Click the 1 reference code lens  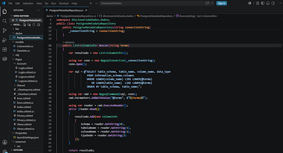coord(68,42)
